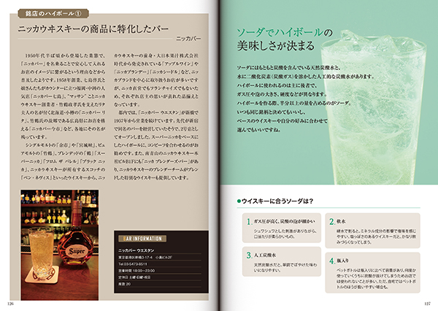The image size is (438, 311).
Task: Click the iced soda glass photo
Action: pyautogui.click(x=374, y=107)
